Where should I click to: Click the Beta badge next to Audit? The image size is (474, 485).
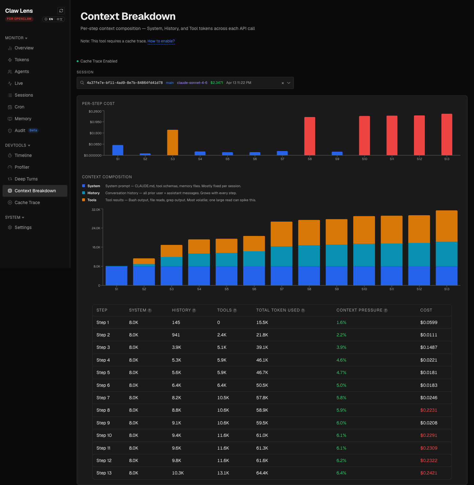(33, 130)
